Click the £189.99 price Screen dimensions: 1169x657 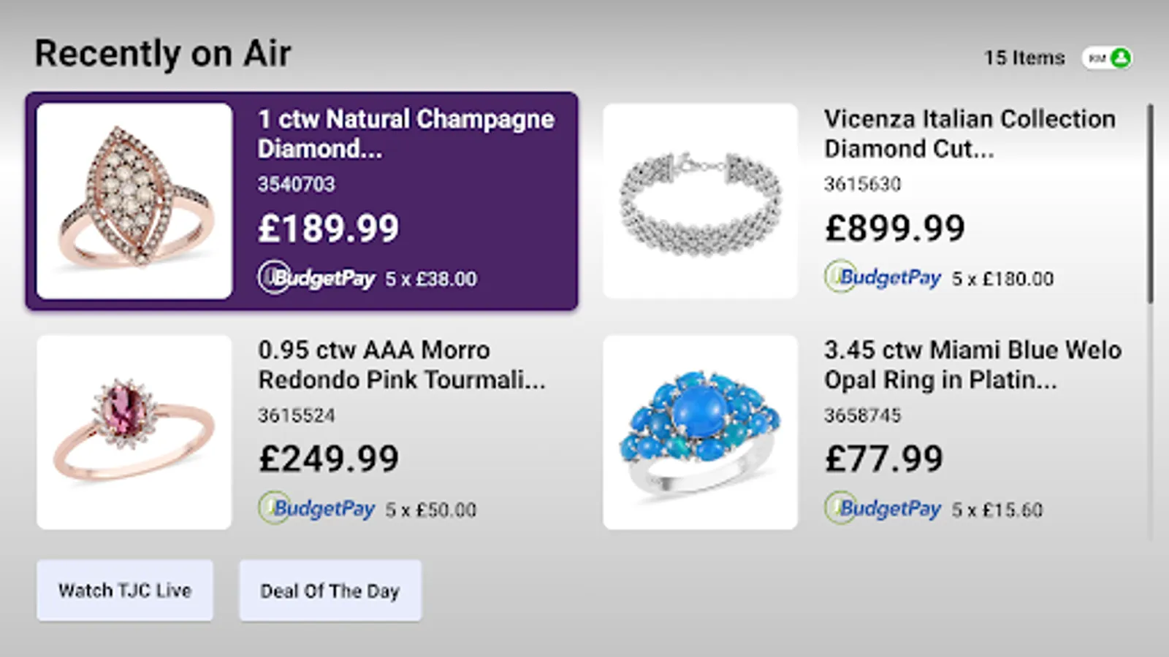pyautogui.click(x=329, y=228)
